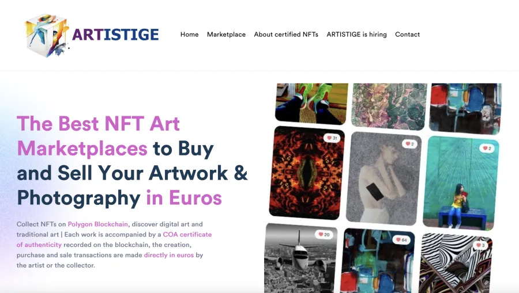This screenshot has width=519, height=293.
Task: Like the black-and-white airplane photo (20 hearts)
Action: point(324,234)
